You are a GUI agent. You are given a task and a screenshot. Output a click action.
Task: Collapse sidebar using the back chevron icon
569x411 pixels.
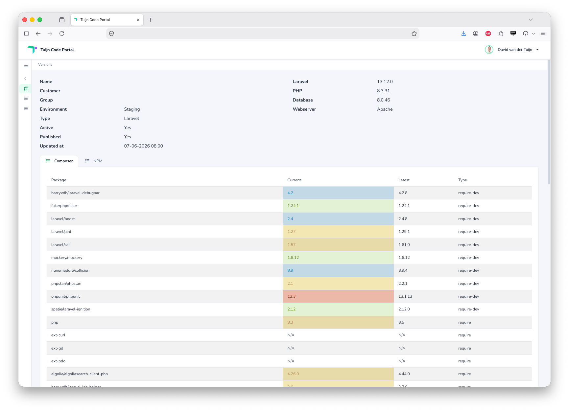pyautogui.click(x=26, y=79)
